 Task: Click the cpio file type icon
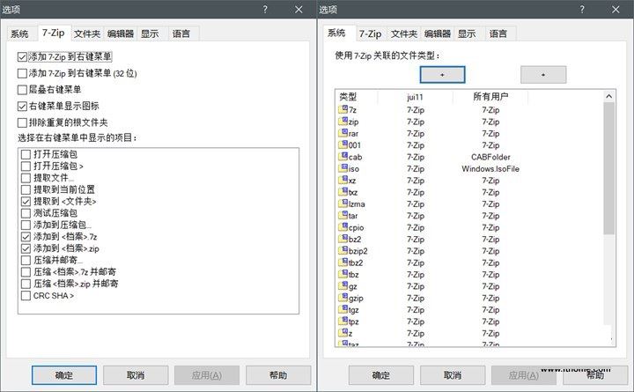pyautogui.click(x=343, y=226)
